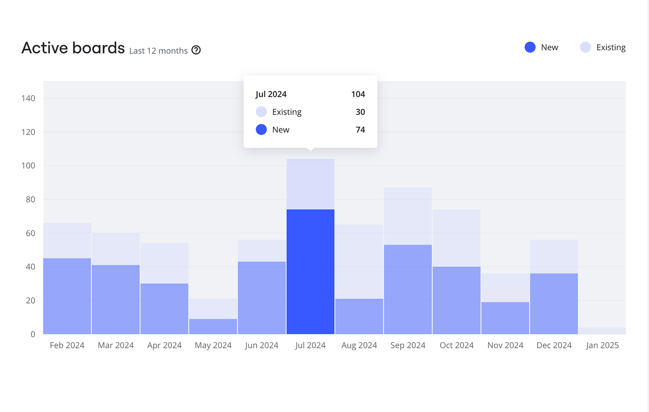Click the New color swatch in tooltip
The height and width of the screenshot is (412, 649).
click(261, 130)
